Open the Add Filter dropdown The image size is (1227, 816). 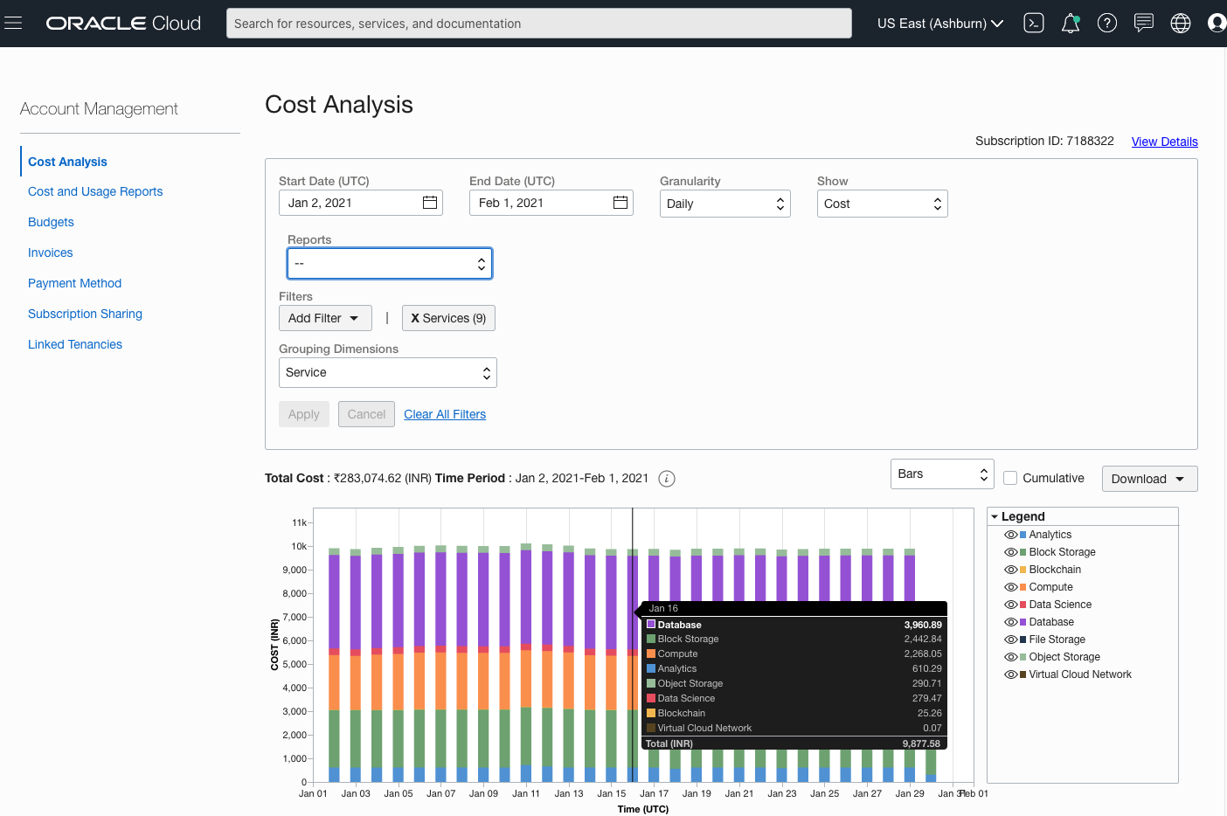point(324,317)
